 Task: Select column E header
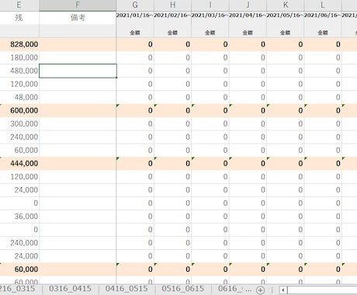[x=19, y=5]
